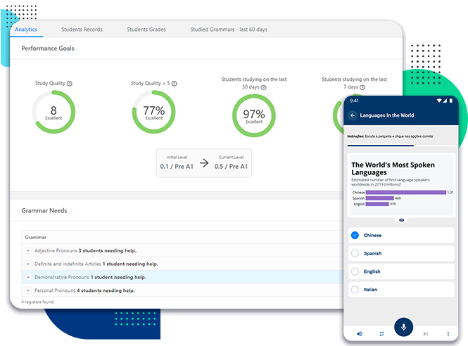Tap the back arrow in Languages header
The image size is (468, 346).
[353, 115]
